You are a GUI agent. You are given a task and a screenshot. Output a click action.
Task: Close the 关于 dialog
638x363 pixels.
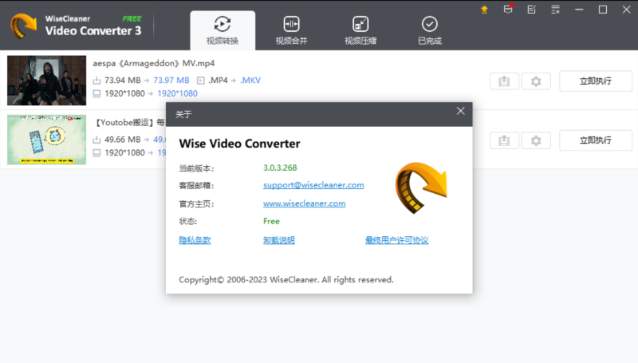[461, 111]
